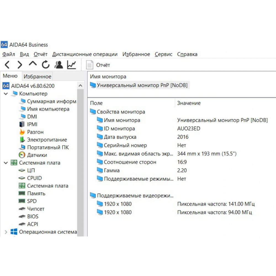Click the Свойства монитора group header
The width and height of the screenshot is (276, 276).
pos(118,112)
